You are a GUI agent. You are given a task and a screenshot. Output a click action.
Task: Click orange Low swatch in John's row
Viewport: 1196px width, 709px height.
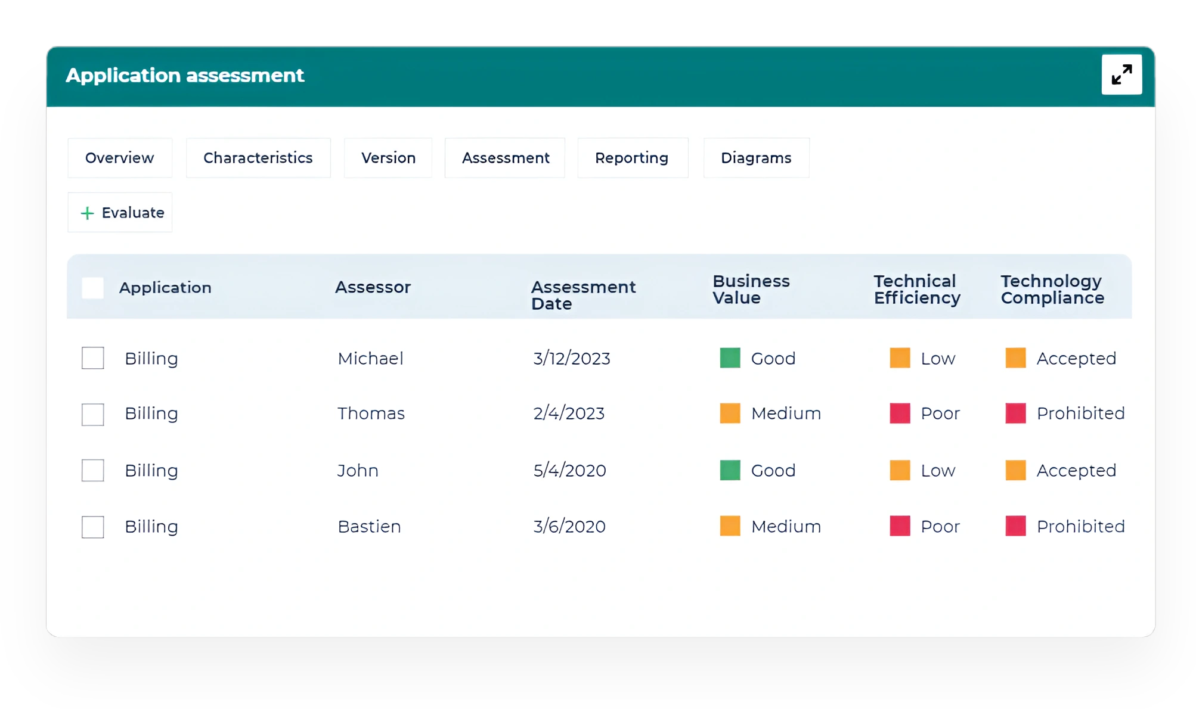pos(900,470)
